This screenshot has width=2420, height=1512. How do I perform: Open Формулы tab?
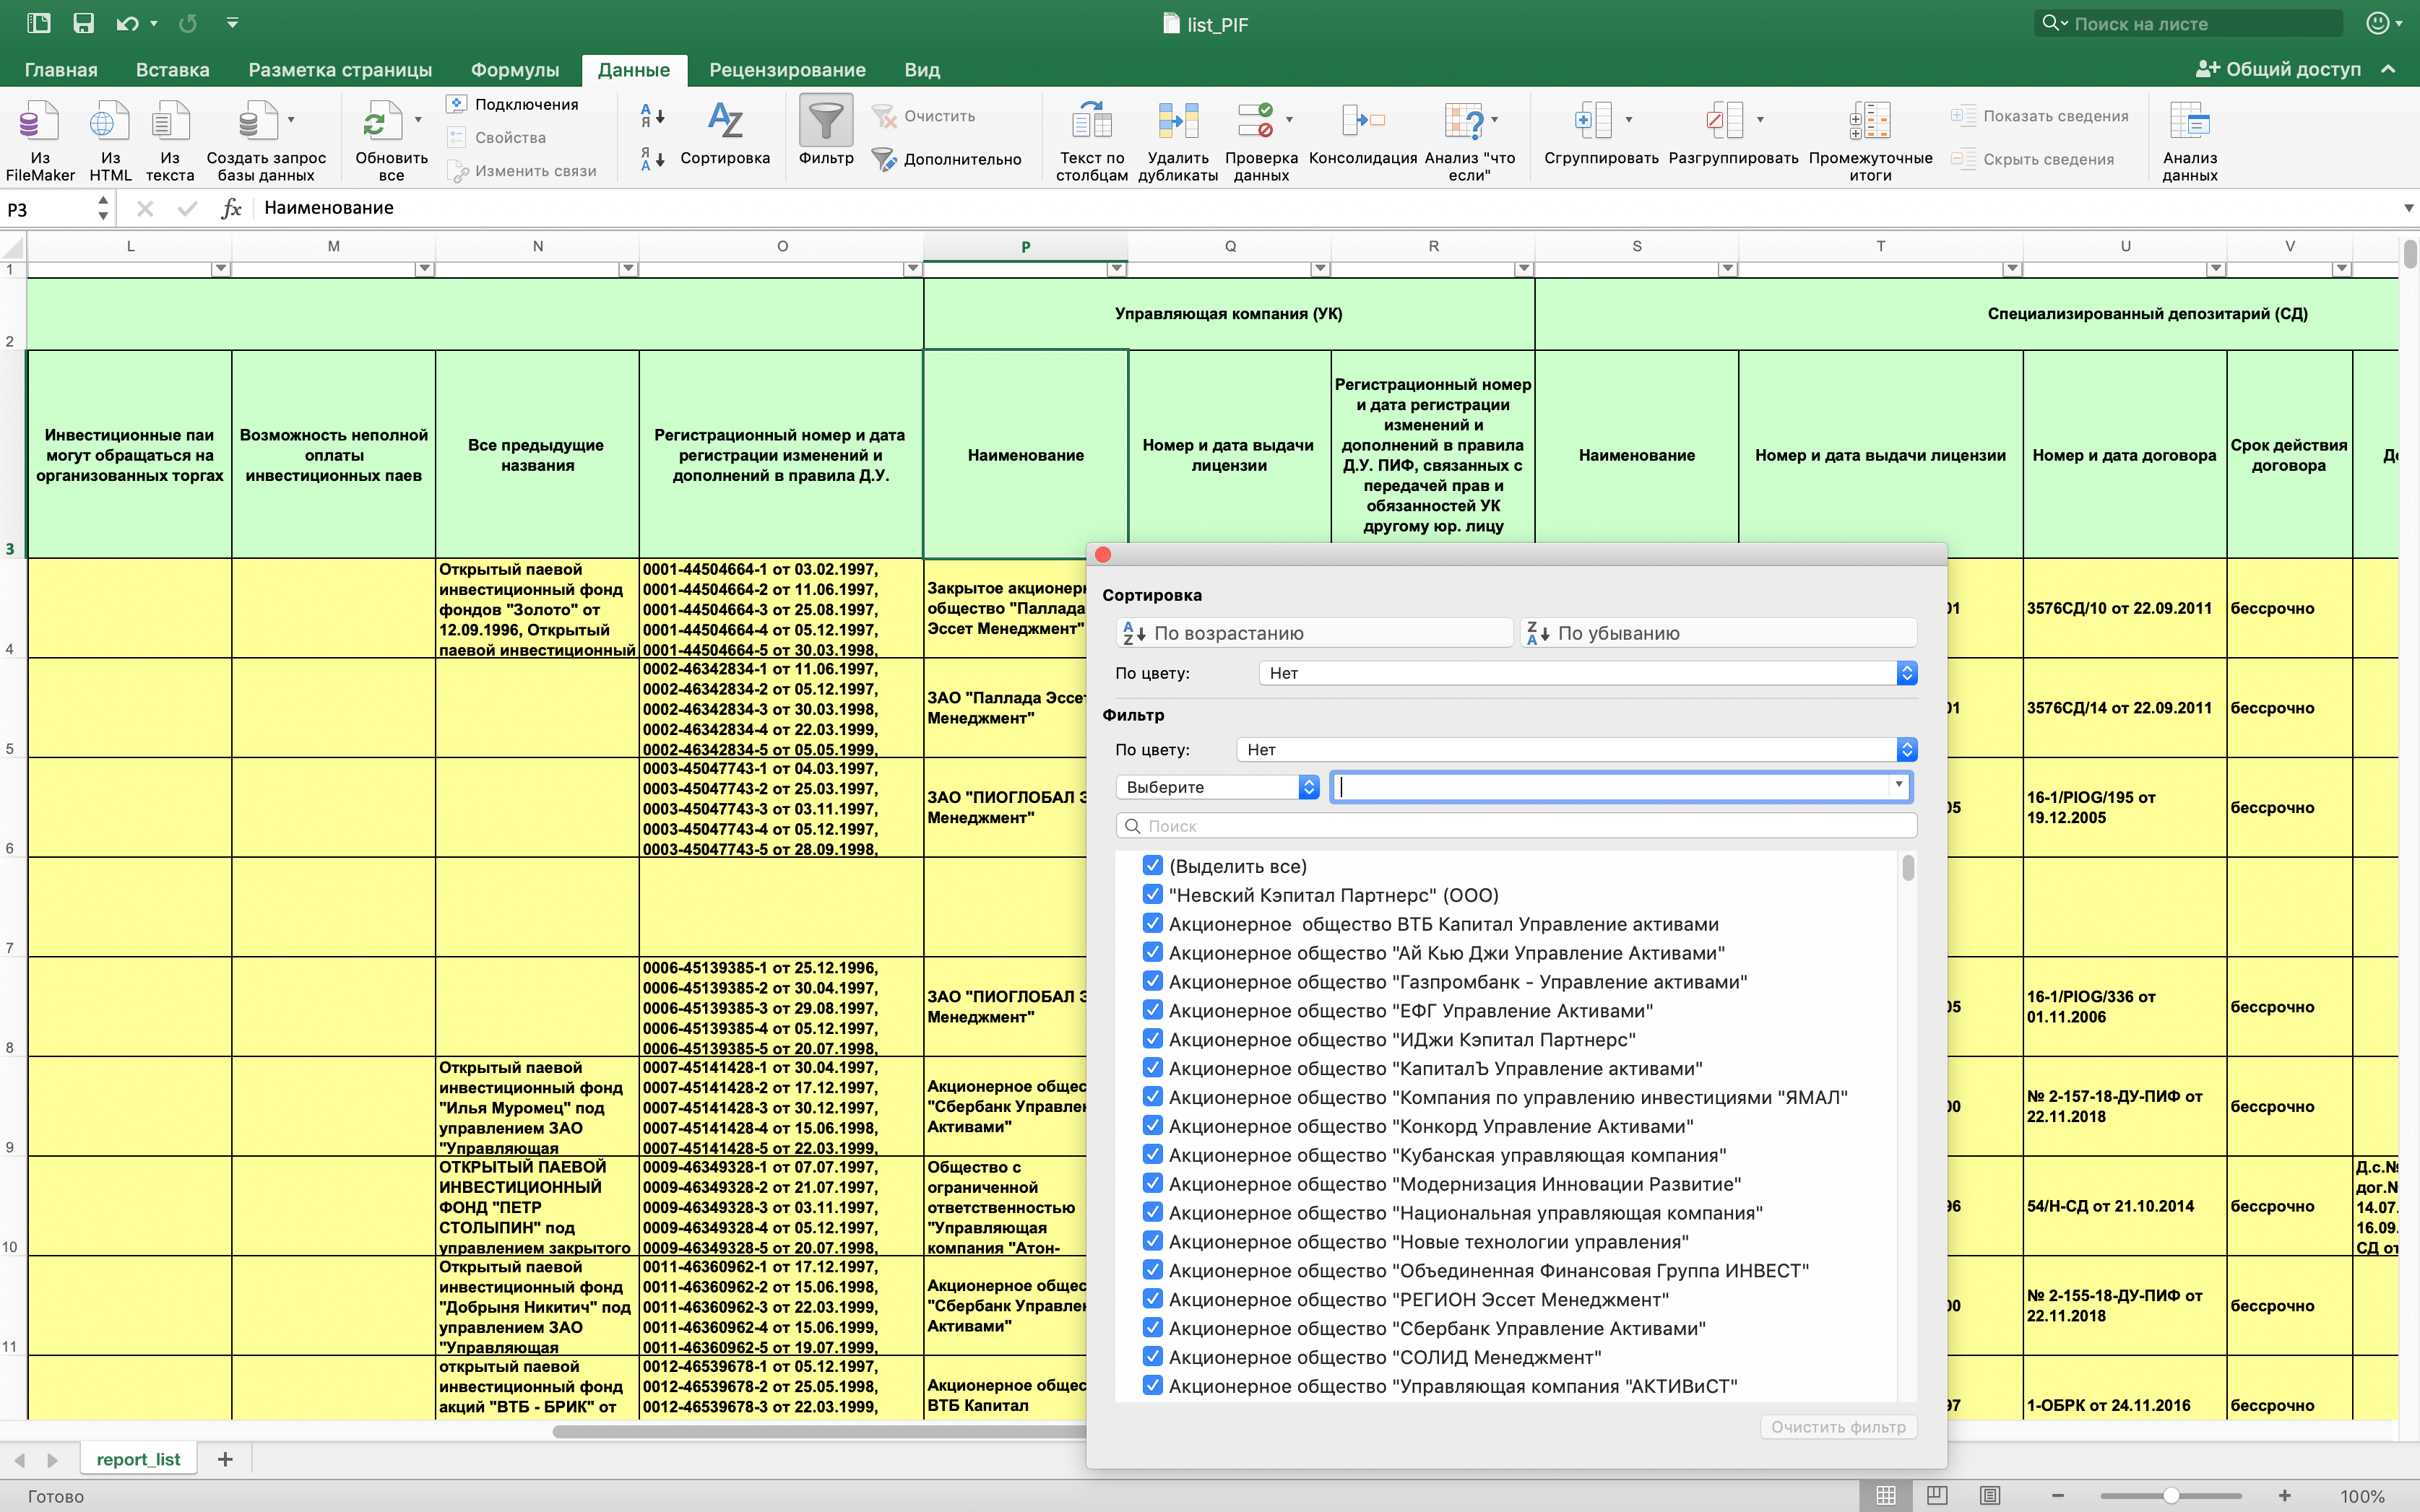tap(514, 70)
